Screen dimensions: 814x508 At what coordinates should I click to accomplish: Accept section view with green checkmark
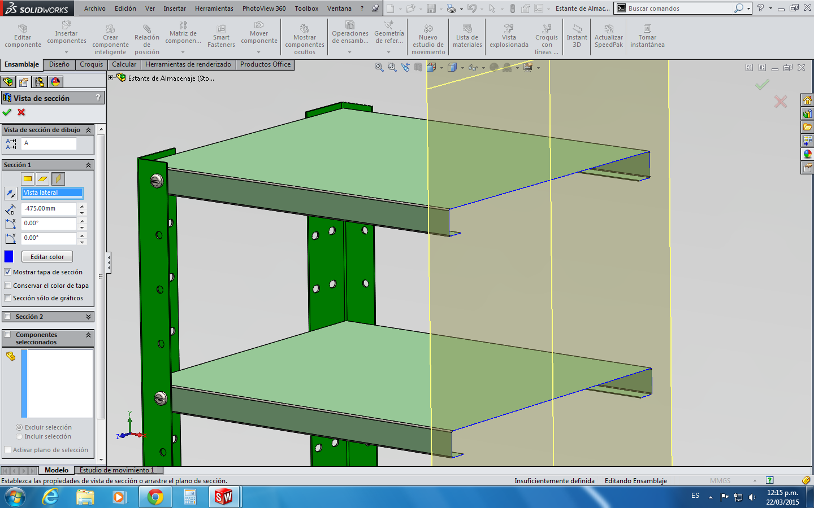coord(7,112)
